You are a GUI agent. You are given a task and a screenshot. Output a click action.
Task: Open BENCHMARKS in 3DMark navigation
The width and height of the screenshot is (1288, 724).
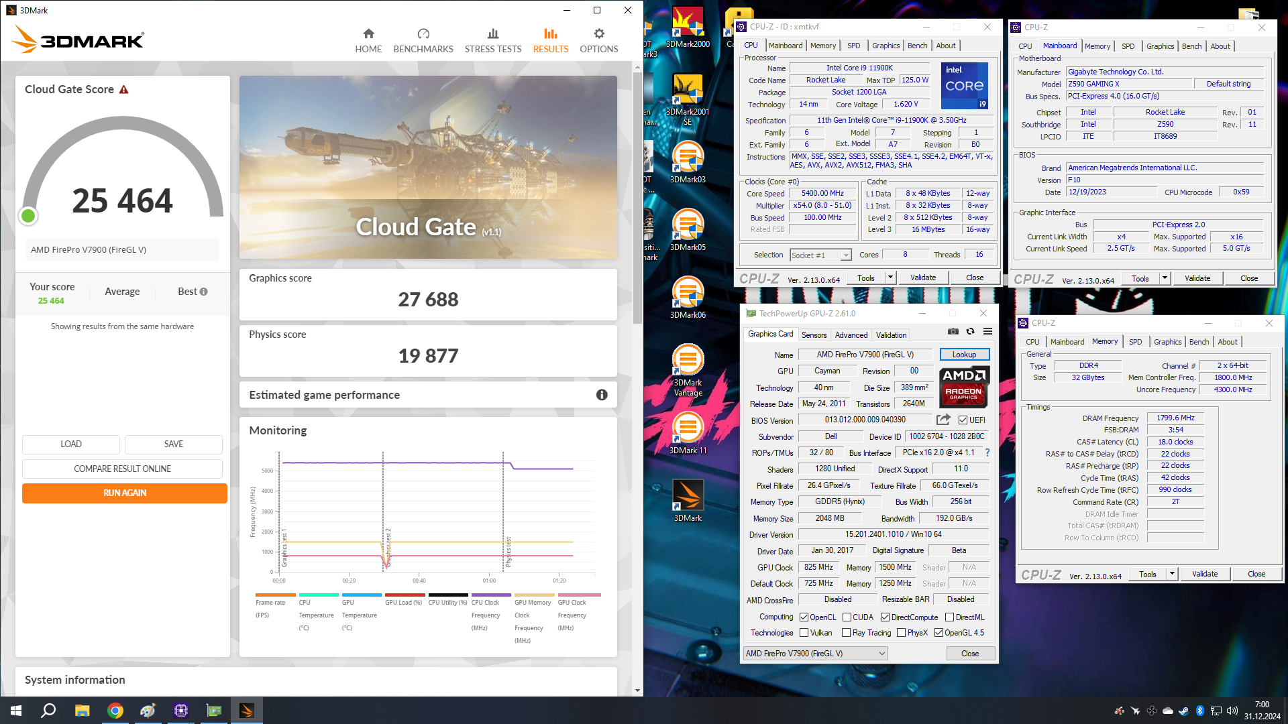[x=423, y=41]
